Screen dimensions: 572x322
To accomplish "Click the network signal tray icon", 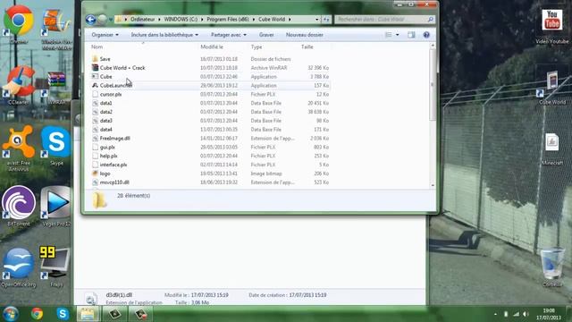I will click(x=516, y=314).
